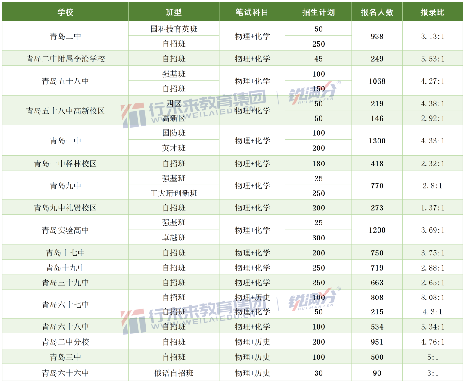Click the 俄语自招班 class cell

pyautogui.click(x=174, y=373)
